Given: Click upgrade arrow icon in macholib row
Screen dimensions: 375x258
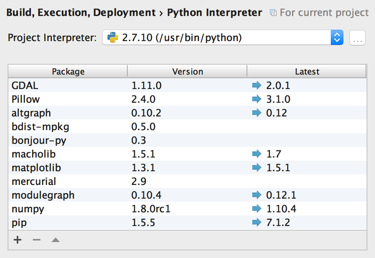Looking at the screenshot, I should pyautogui.click(x=257, y=154).
